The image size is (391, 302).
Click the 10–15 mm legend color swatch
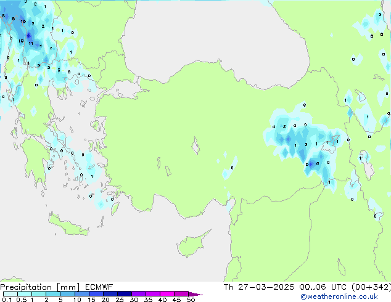(x=81, y=294)
